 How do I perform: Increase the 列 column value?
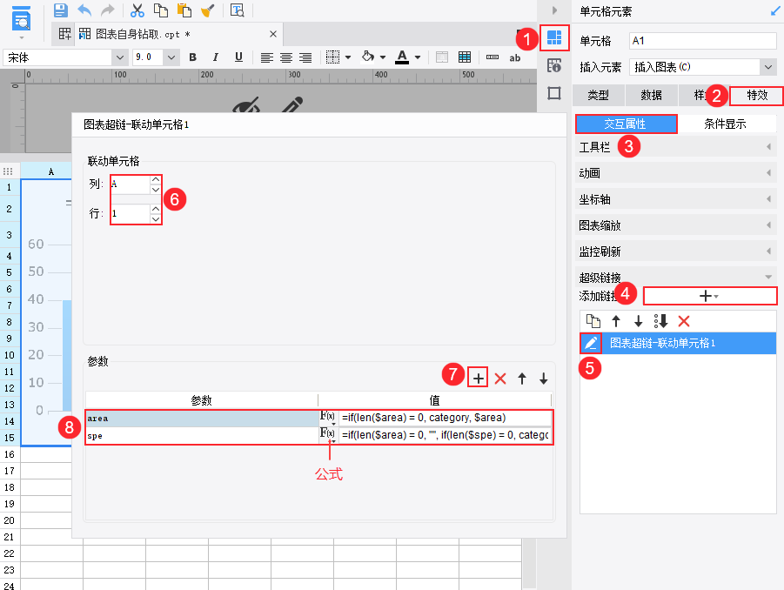tap(156, 179)
